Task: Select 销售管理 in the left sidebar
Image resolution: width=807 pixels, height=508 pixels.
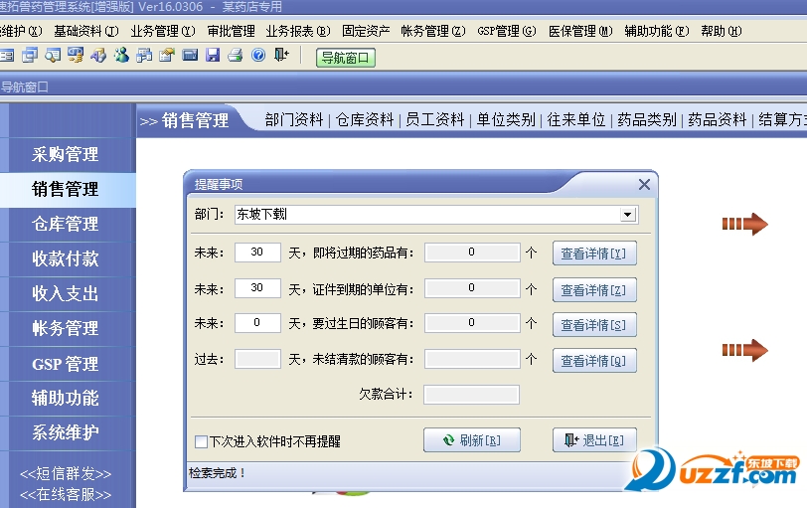Action: point(66,190)
